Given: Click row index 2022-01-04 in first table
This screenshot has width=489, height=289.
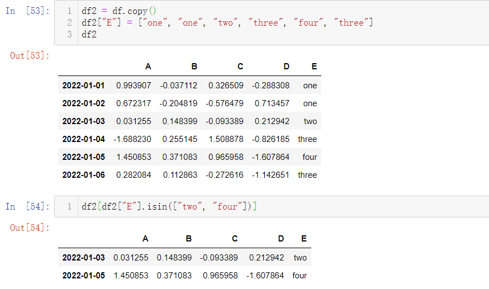Looking at the screenshot, I should pos(84,139).
